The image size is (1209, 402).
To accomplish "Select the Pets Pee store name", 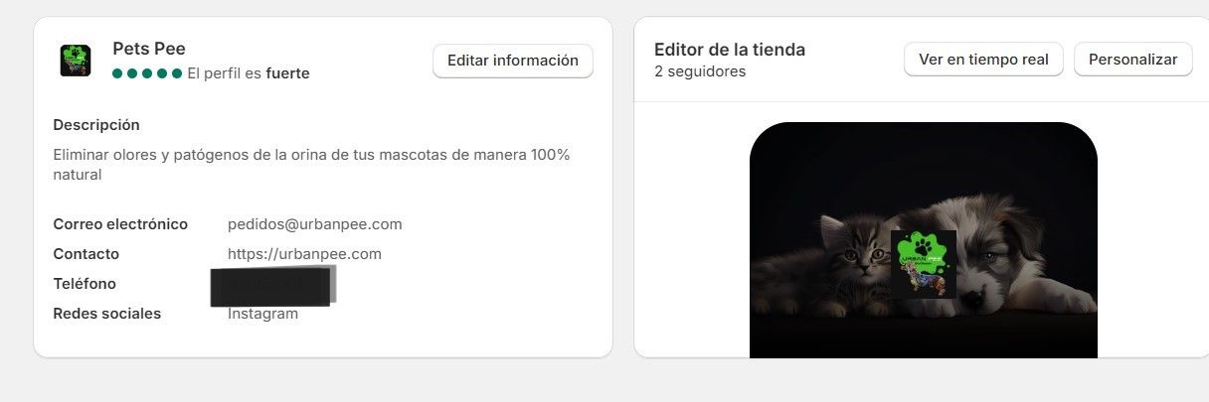I will coord(149,49).
